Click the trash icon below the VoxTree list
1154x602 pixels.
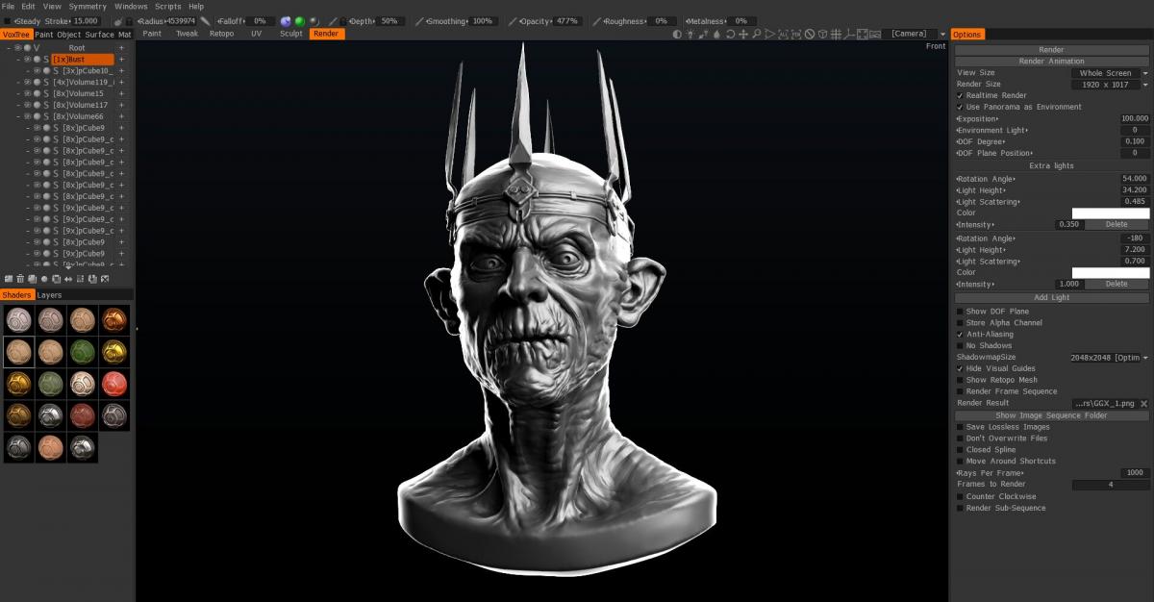pyautogui.click(x=20, y=279)
